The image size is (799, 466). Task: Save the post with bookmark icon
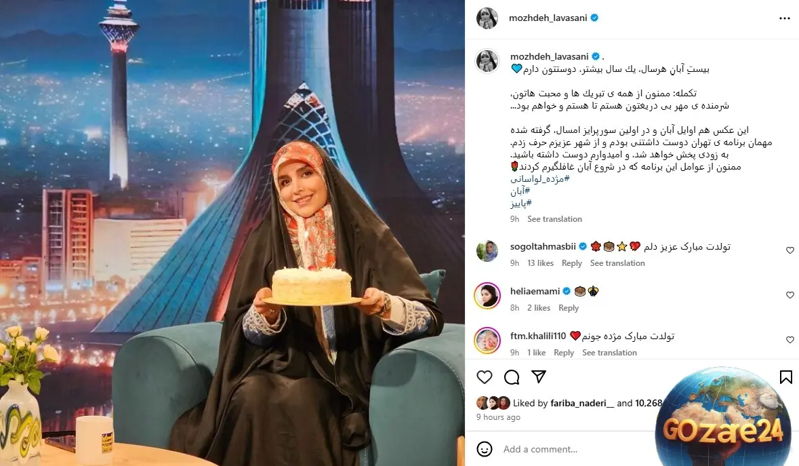click(x=785, y=376)
